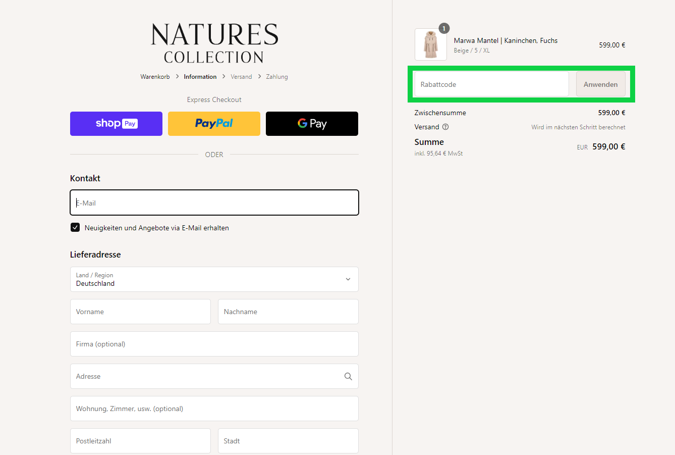Click the Wird im nächsten Schritt berechnet note
Viewport: 675px width, 455px height.
pyautogui.click(x=578, y=127)
